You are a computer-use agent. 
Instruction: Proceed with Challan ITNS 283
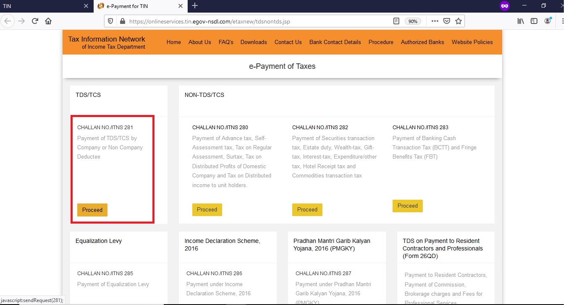click(408, 206)
